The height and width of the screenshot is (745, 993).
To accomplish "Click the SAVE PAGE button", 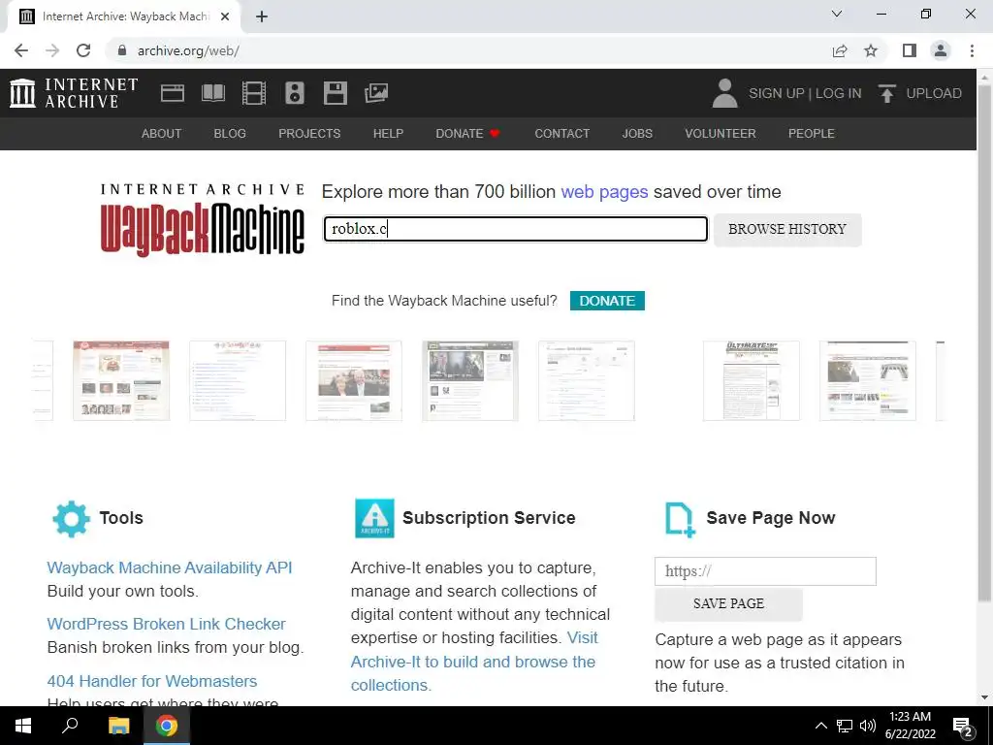I will [728, 603].
